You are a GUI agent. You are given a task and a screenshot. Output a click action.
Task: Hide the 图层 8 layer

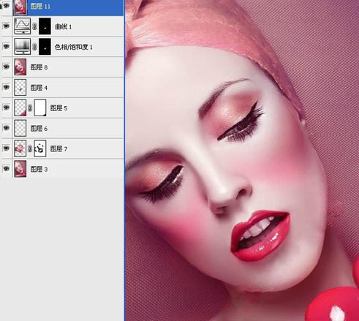click(6, 67)
